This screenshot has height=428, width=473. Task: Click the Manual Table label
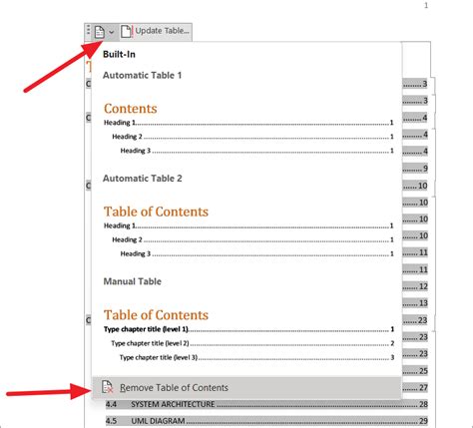133,281
